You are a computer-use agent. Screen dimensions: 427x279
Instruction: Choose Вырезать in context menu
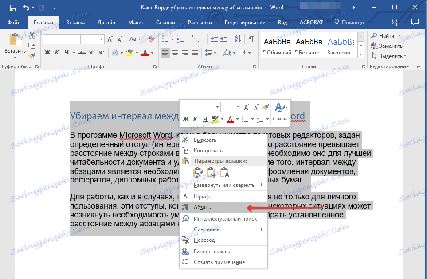tap(223, 140)
